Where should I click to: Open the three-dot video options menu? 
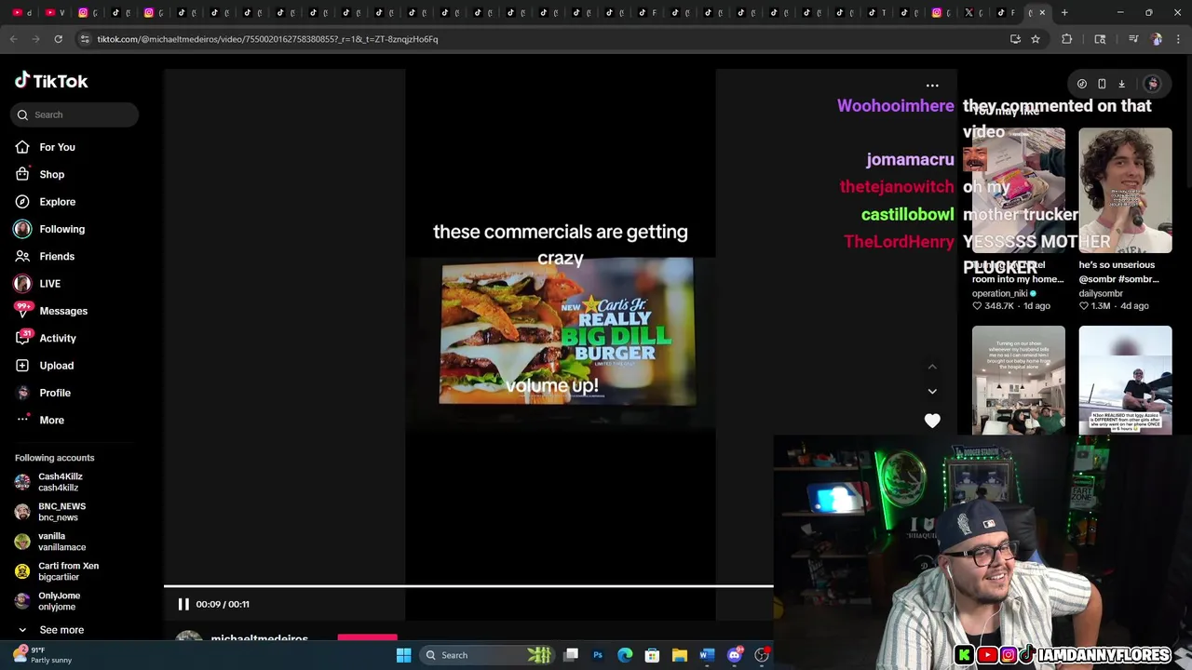[x=932, y=86]
